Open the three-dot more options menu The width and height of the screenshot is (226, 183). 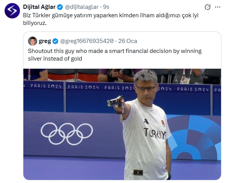(218, 7)
